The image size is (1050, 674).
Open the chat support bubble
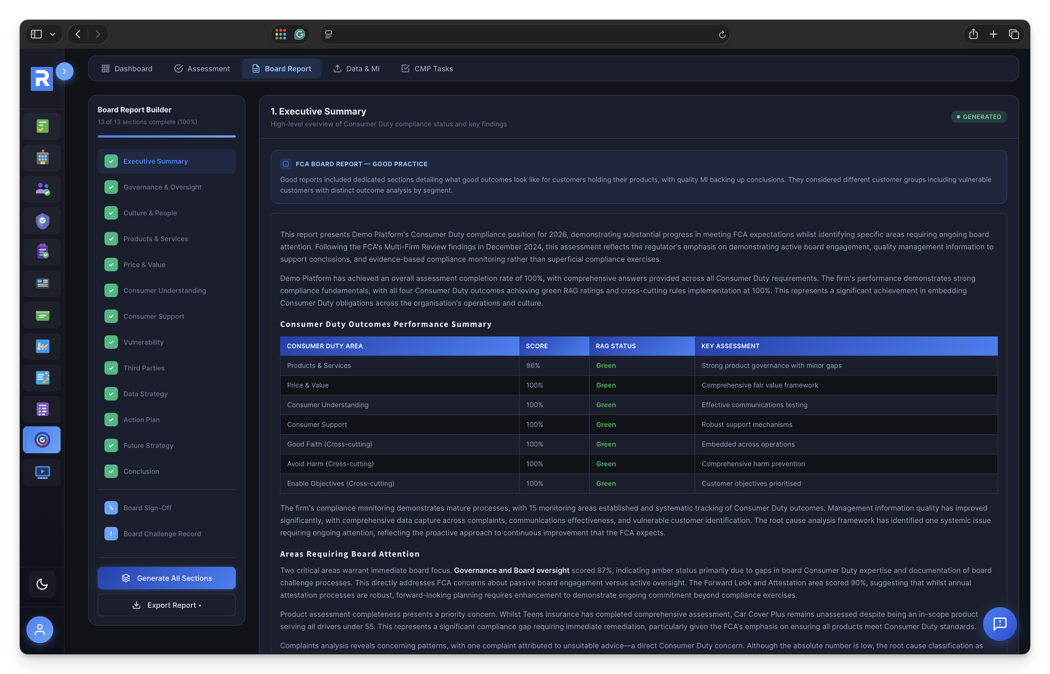(999, 624)
